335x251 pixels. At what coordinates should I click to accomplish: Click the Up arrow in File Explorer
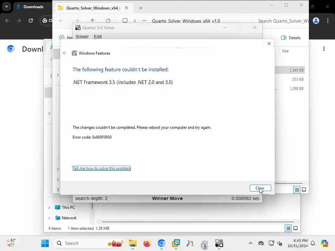92,21
